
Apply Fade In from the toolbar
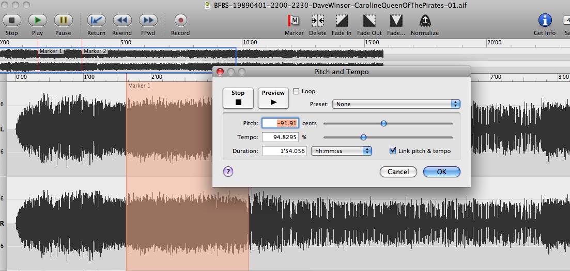[x=342, y=21]
